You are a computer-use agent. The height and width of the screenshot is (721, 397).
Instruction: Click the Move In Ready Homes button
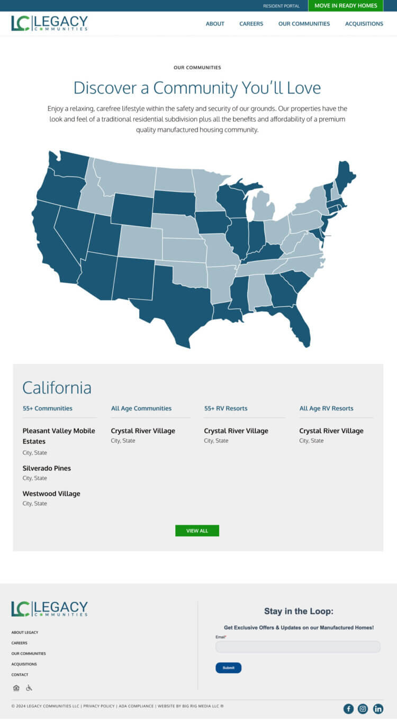[x=346, y=6]
